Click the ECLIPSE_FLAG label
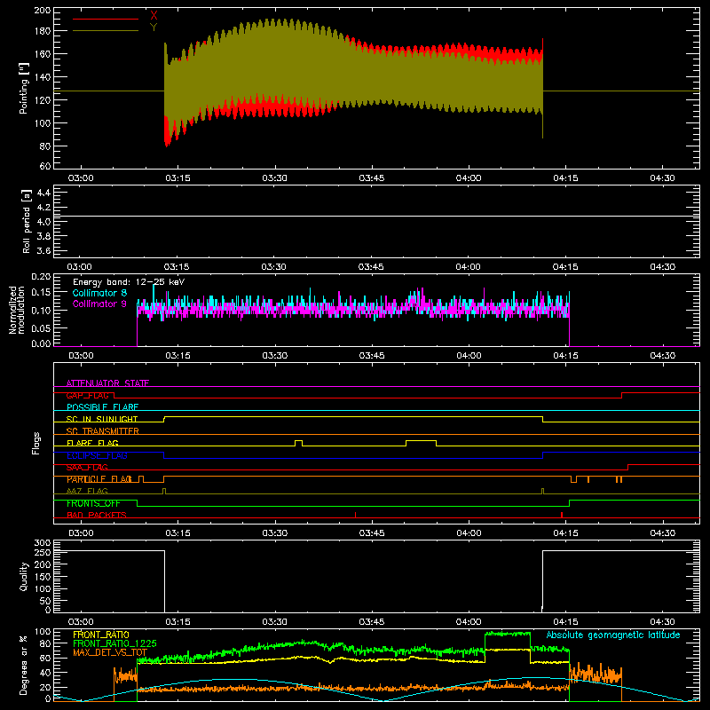 click(x=97, y=455)
